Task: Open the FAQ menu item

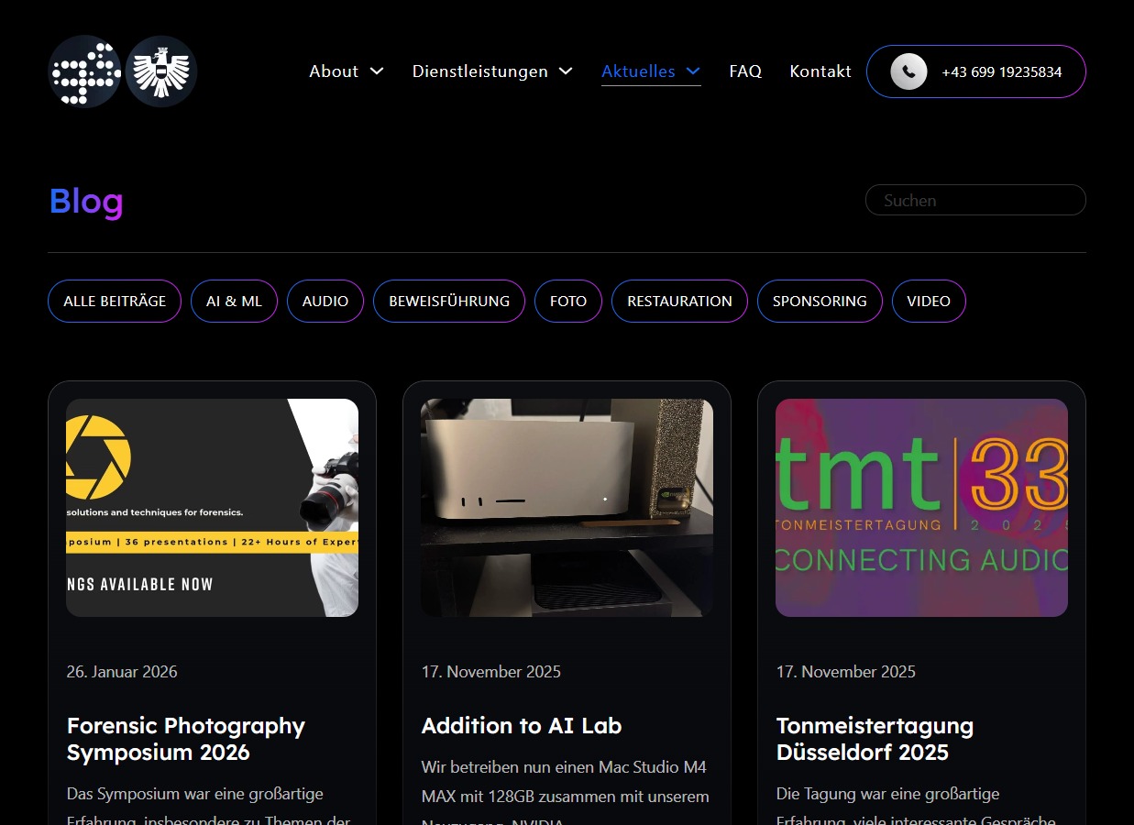Action: pyautogui.click(x=745, y=71)
